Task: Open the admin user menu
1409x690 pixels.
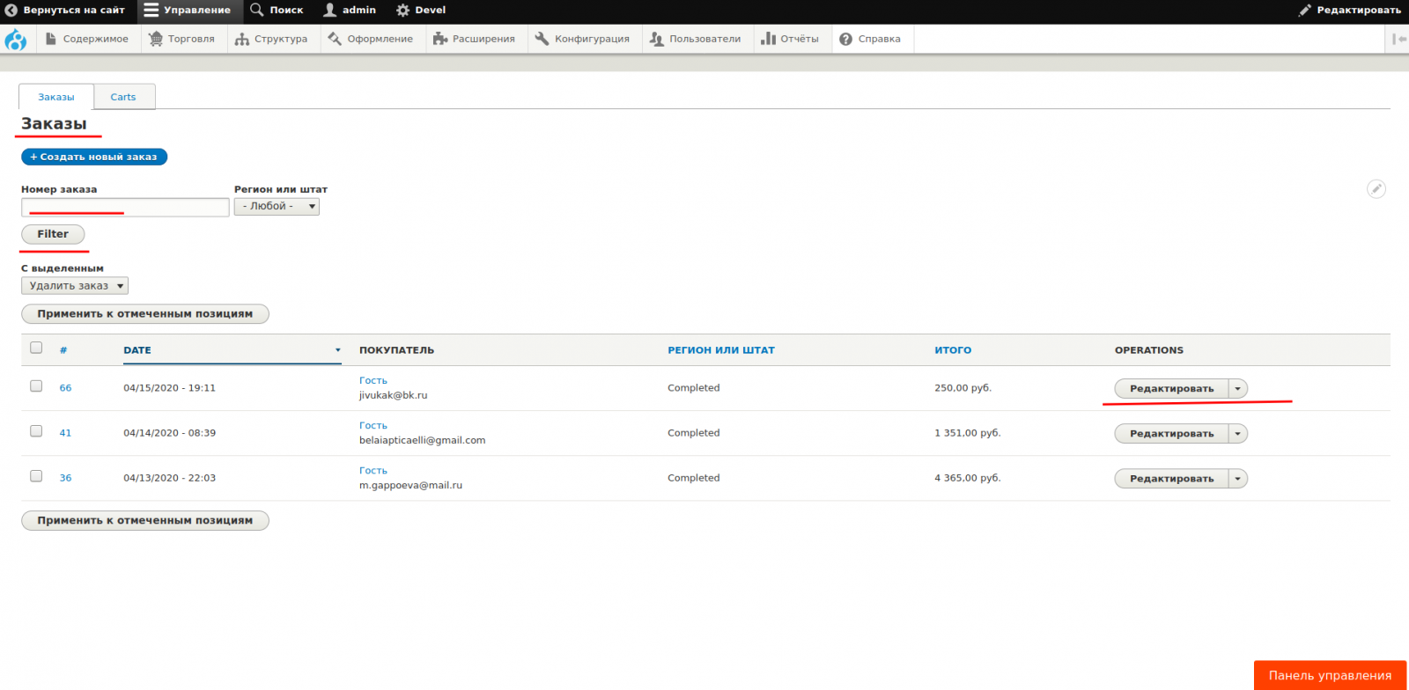Action: pos(350,11)
